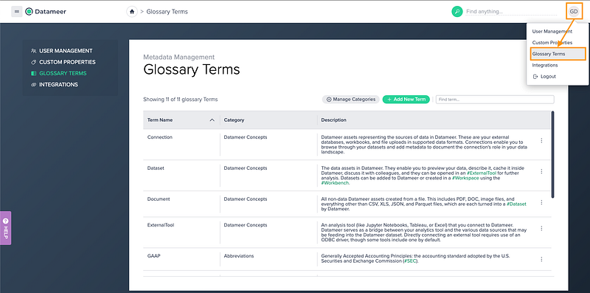Open the purple Help side tab
Screen dimensions: 590x293
tap(6, 228)
